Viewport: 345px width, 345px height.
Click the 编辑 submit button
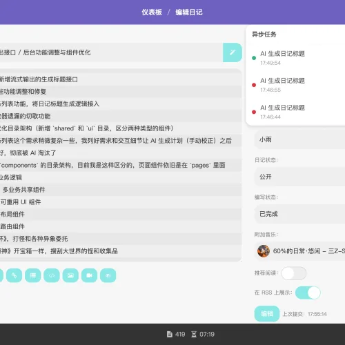267,314
